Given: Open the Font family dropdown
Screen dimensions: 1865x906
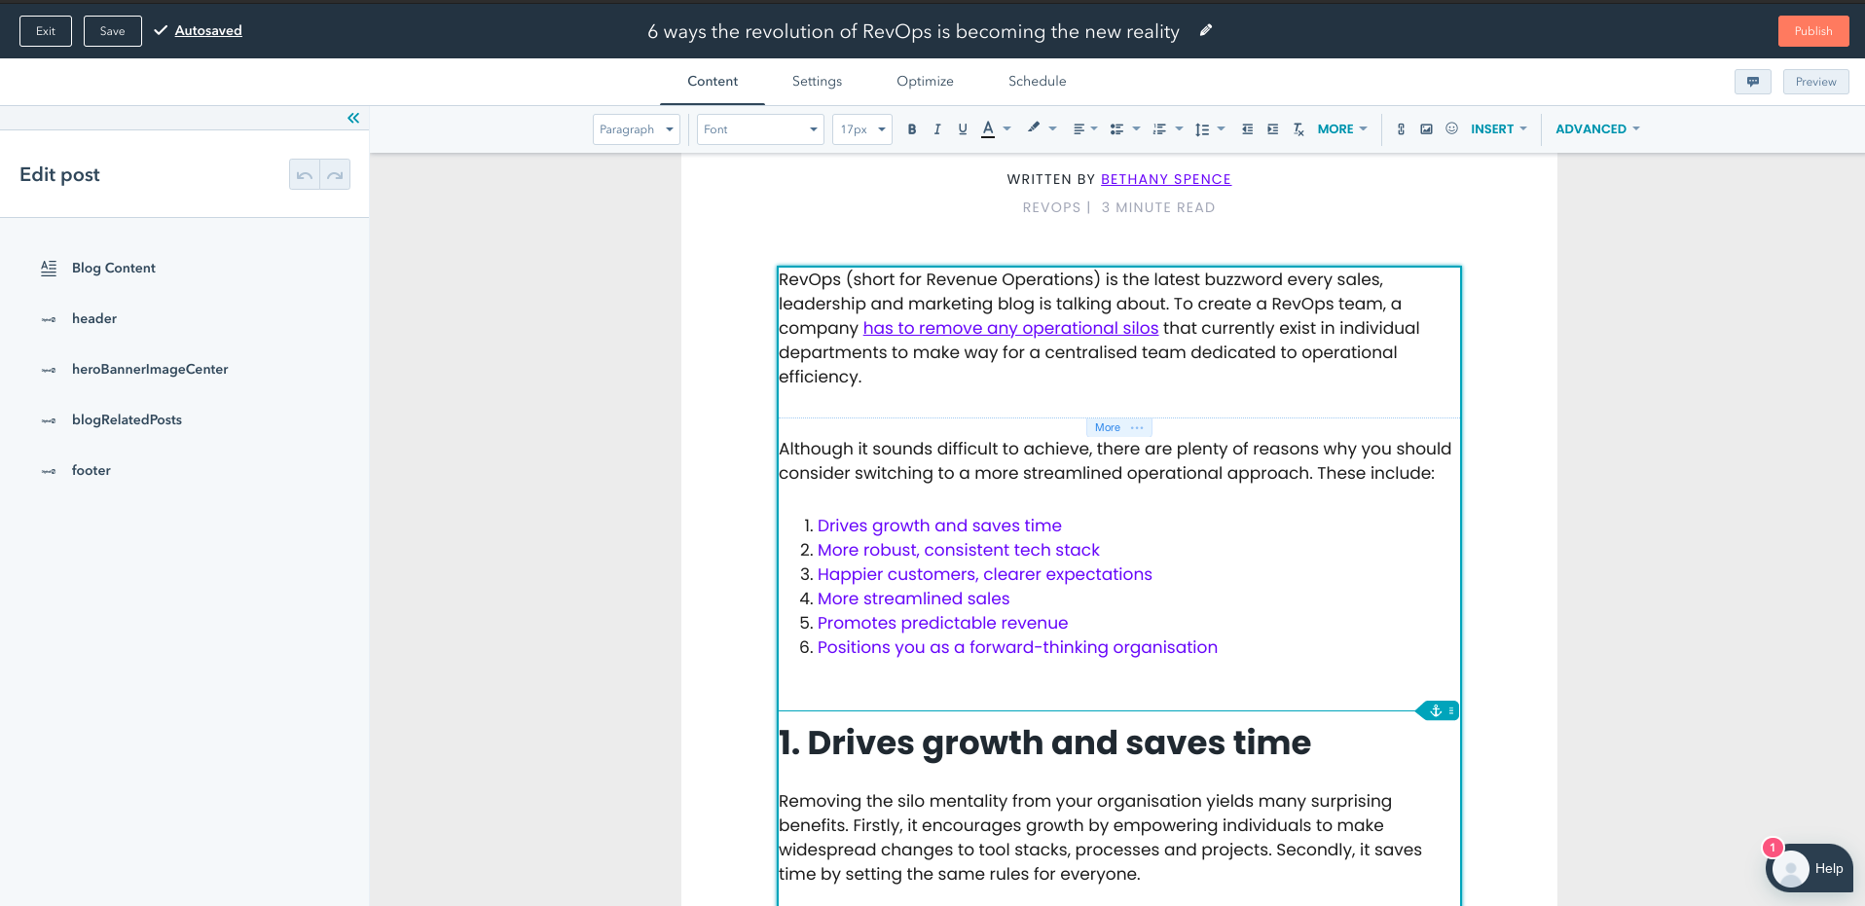Looking at the screenshot, I should coord(760,129).
